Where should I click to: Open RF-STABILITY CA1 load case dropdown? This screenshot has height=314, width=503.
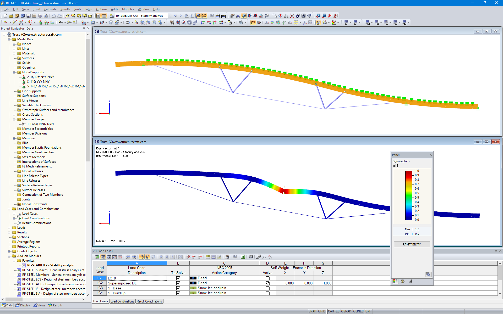[170, 16]
